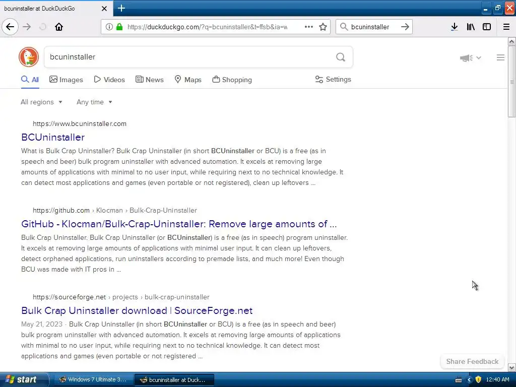Bookmark this page with the star icon
The width and height of the screenshot is (516, 387).
pyautogui.click(x=323, y=27)
